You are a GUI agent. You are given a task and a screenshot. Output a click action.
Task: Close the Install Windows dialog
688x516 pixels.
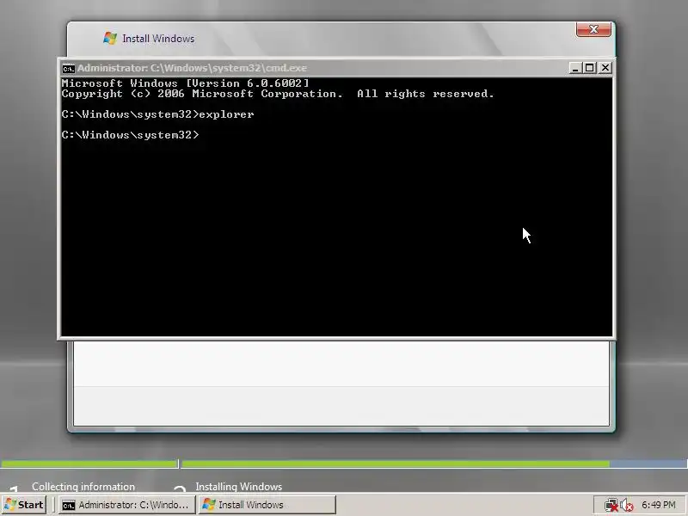point(593,29)
